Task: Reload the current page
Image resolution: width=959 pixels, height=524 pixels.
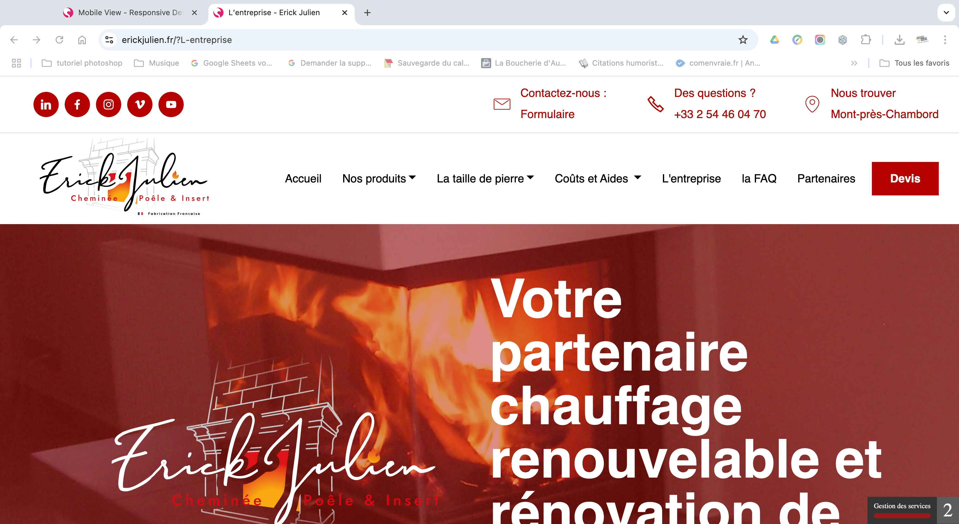Action: pos(59,40)
